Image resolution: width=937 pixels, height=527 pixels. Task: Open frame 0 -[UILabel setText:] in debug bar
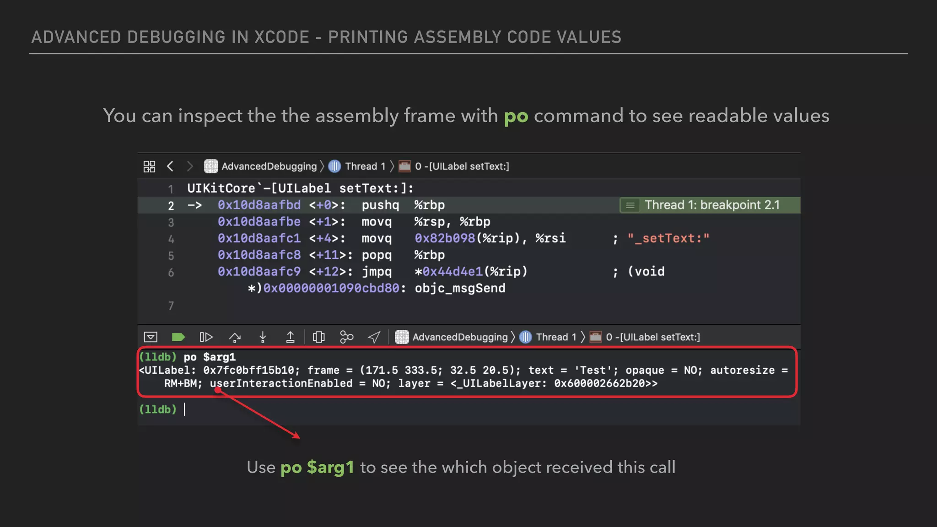click(x=653, y=337)
